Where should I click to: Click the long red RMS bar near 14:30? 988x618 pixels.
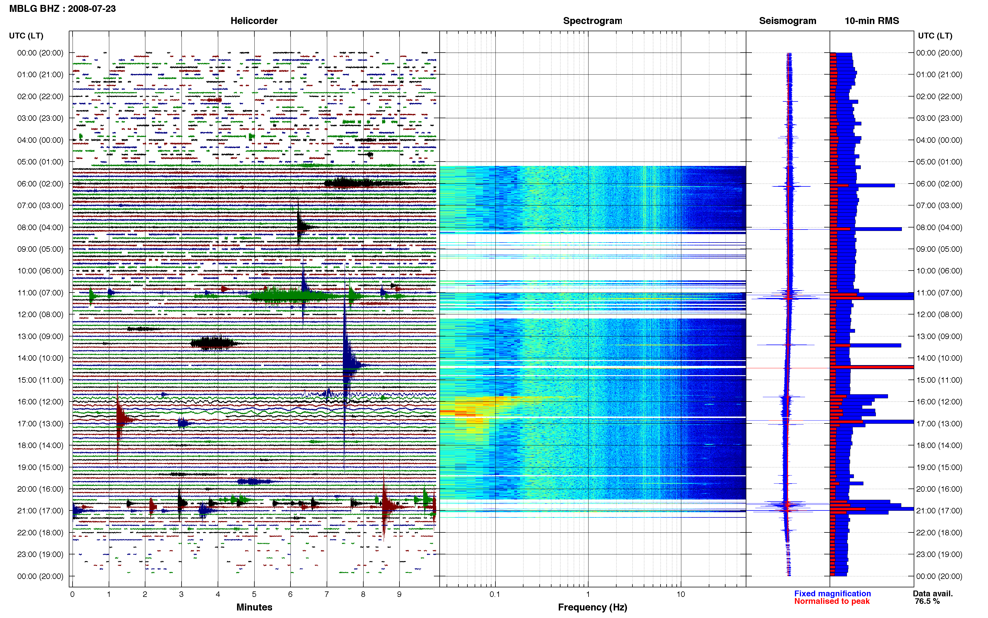(872, 367)
